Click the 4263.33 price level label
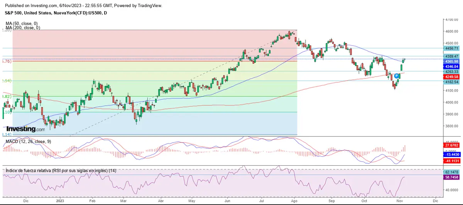Viewport: 463px width, 205px height. tap(451, 71)
